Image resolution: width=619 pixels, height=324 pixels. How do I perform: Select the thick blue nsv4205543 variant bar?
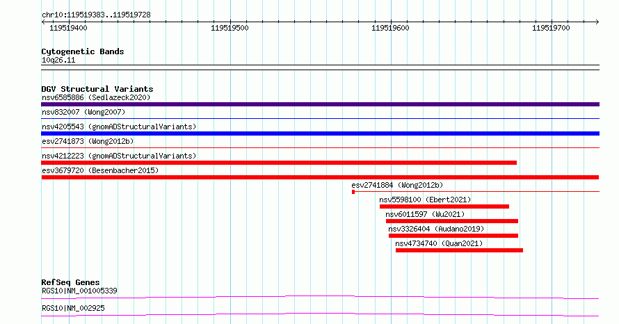[320, 133]
